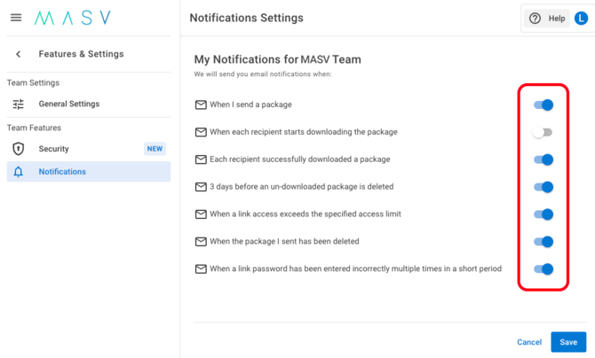Enable recipient starts downloading notification toggle
595x358 pixels.
(x=543, y=133)
